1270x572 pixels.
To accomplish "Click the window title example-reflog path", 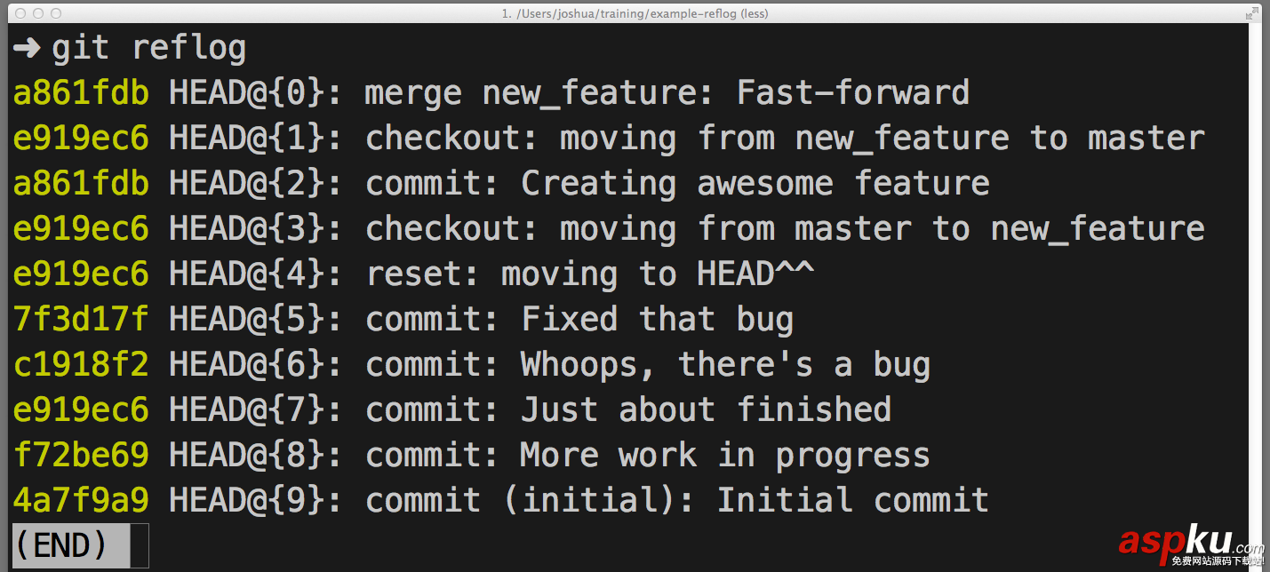I will point(635,13).
